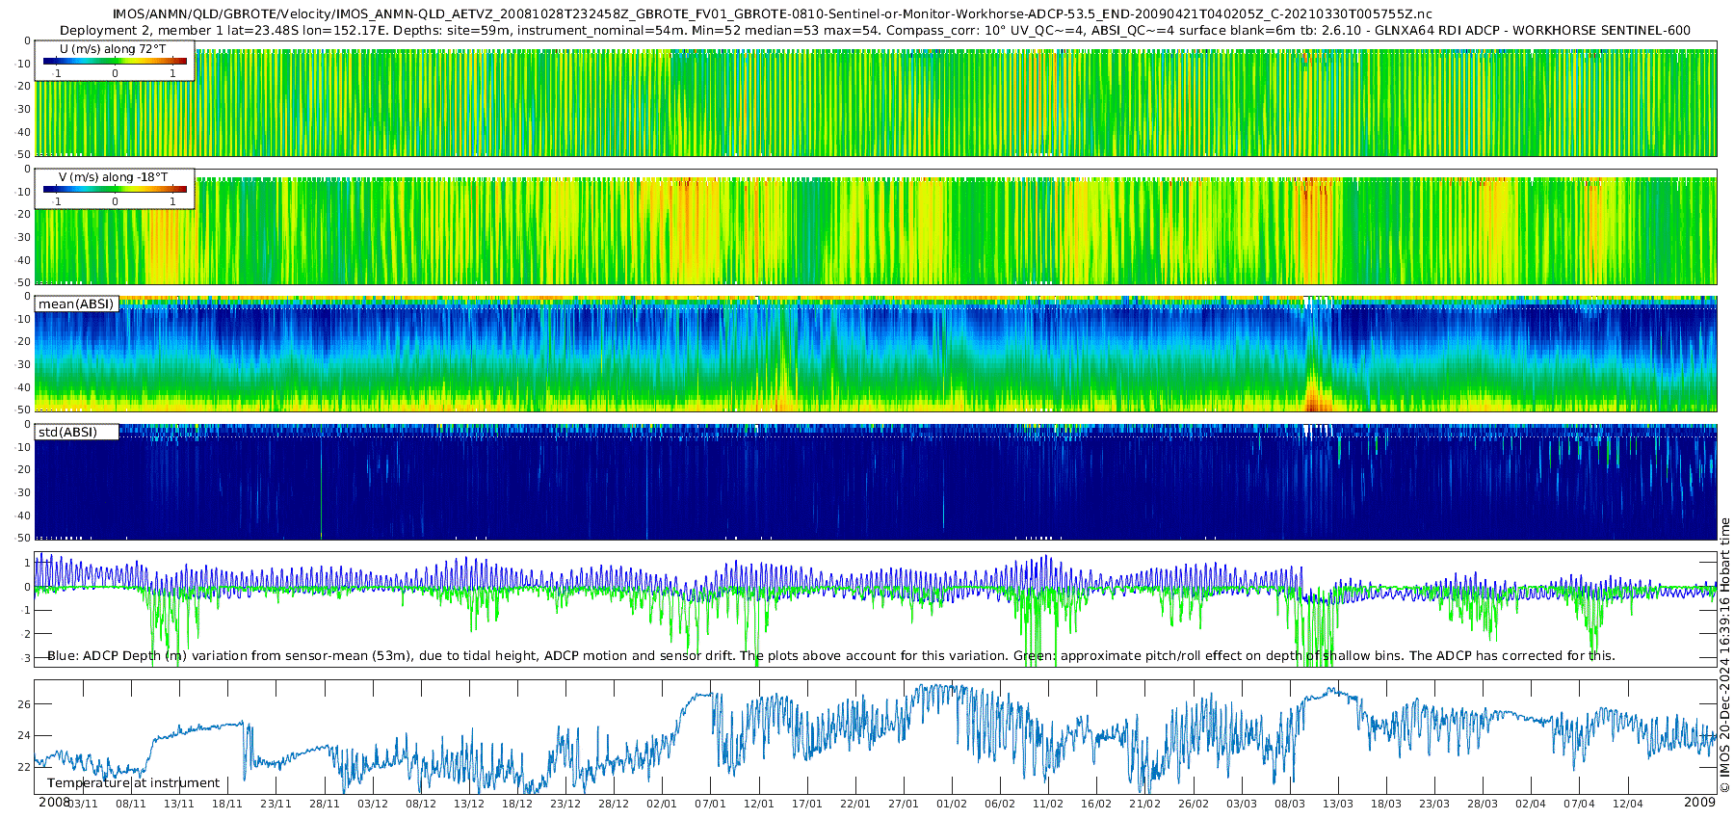Click the 'U (m/s) along 72°T' legend title
The image size is (1734, 819).
pyautogui.click(x=113, y=49)
